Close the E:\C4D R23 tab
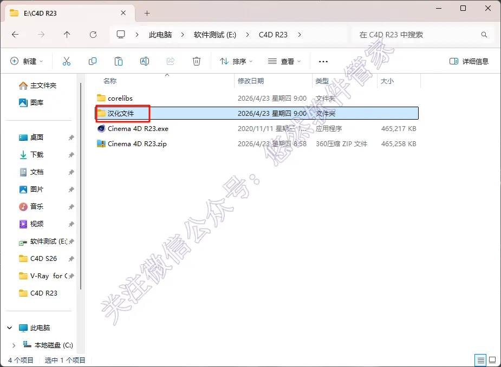 coord(123,13)
